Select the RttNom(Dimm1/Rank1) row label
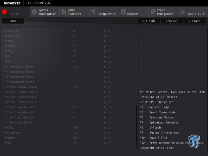 [20, 82]
